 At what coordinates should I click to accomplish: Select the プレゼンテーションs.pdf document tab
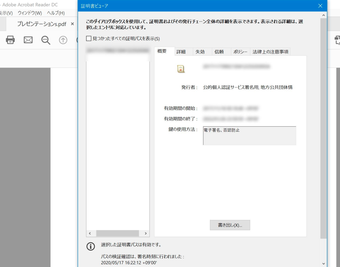point(42,24)
